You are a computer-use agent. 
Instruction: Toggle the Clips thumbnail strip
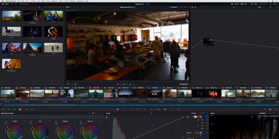(244, 4)
